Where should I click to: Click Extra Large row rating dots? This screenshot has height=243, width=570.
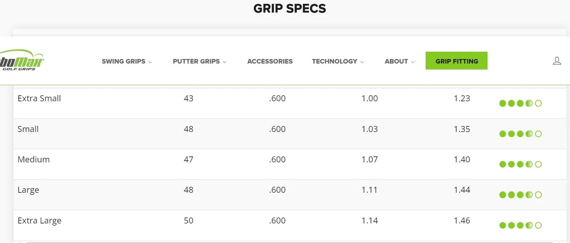point(520,225)
